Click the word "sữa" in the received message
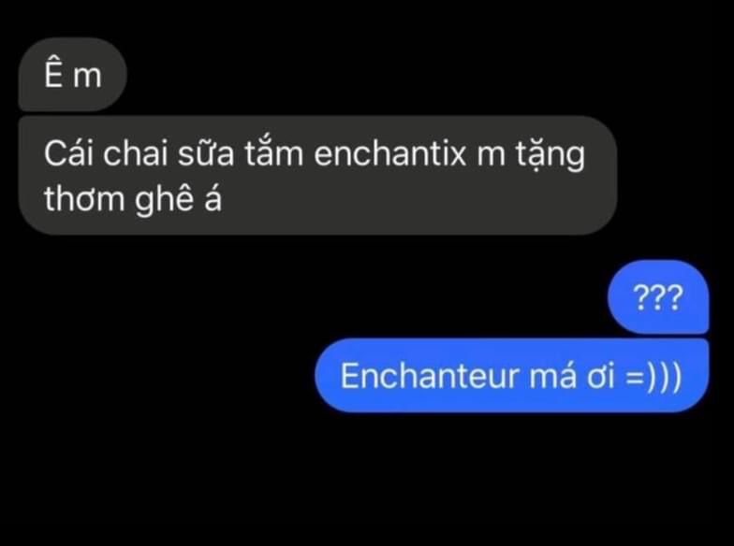The image size is (734, 546). point(206,152)
